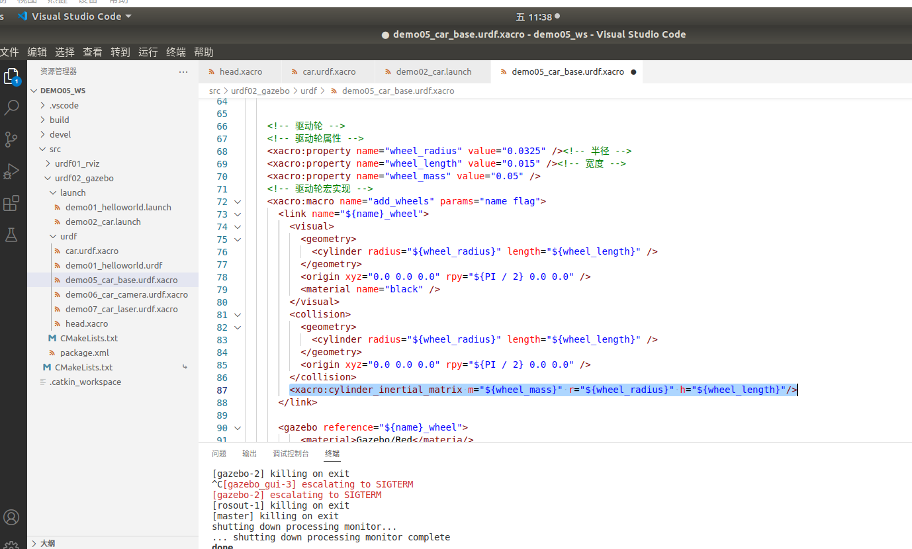912x549 pixels.
Task: Fold the visual element at line 74
Action: point(238,227)
